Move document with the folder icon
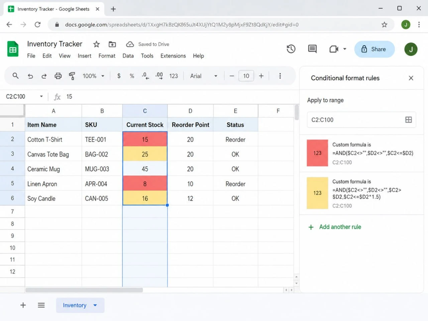The image size is (428, 321). tap(112, 44)
